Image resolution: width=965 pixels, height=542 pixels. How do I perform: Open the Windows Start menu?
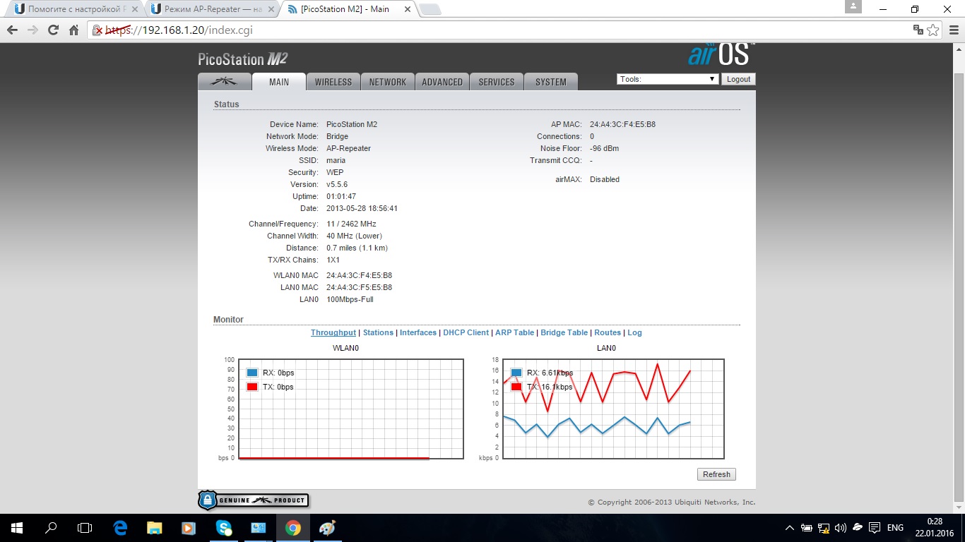(17, 528)
